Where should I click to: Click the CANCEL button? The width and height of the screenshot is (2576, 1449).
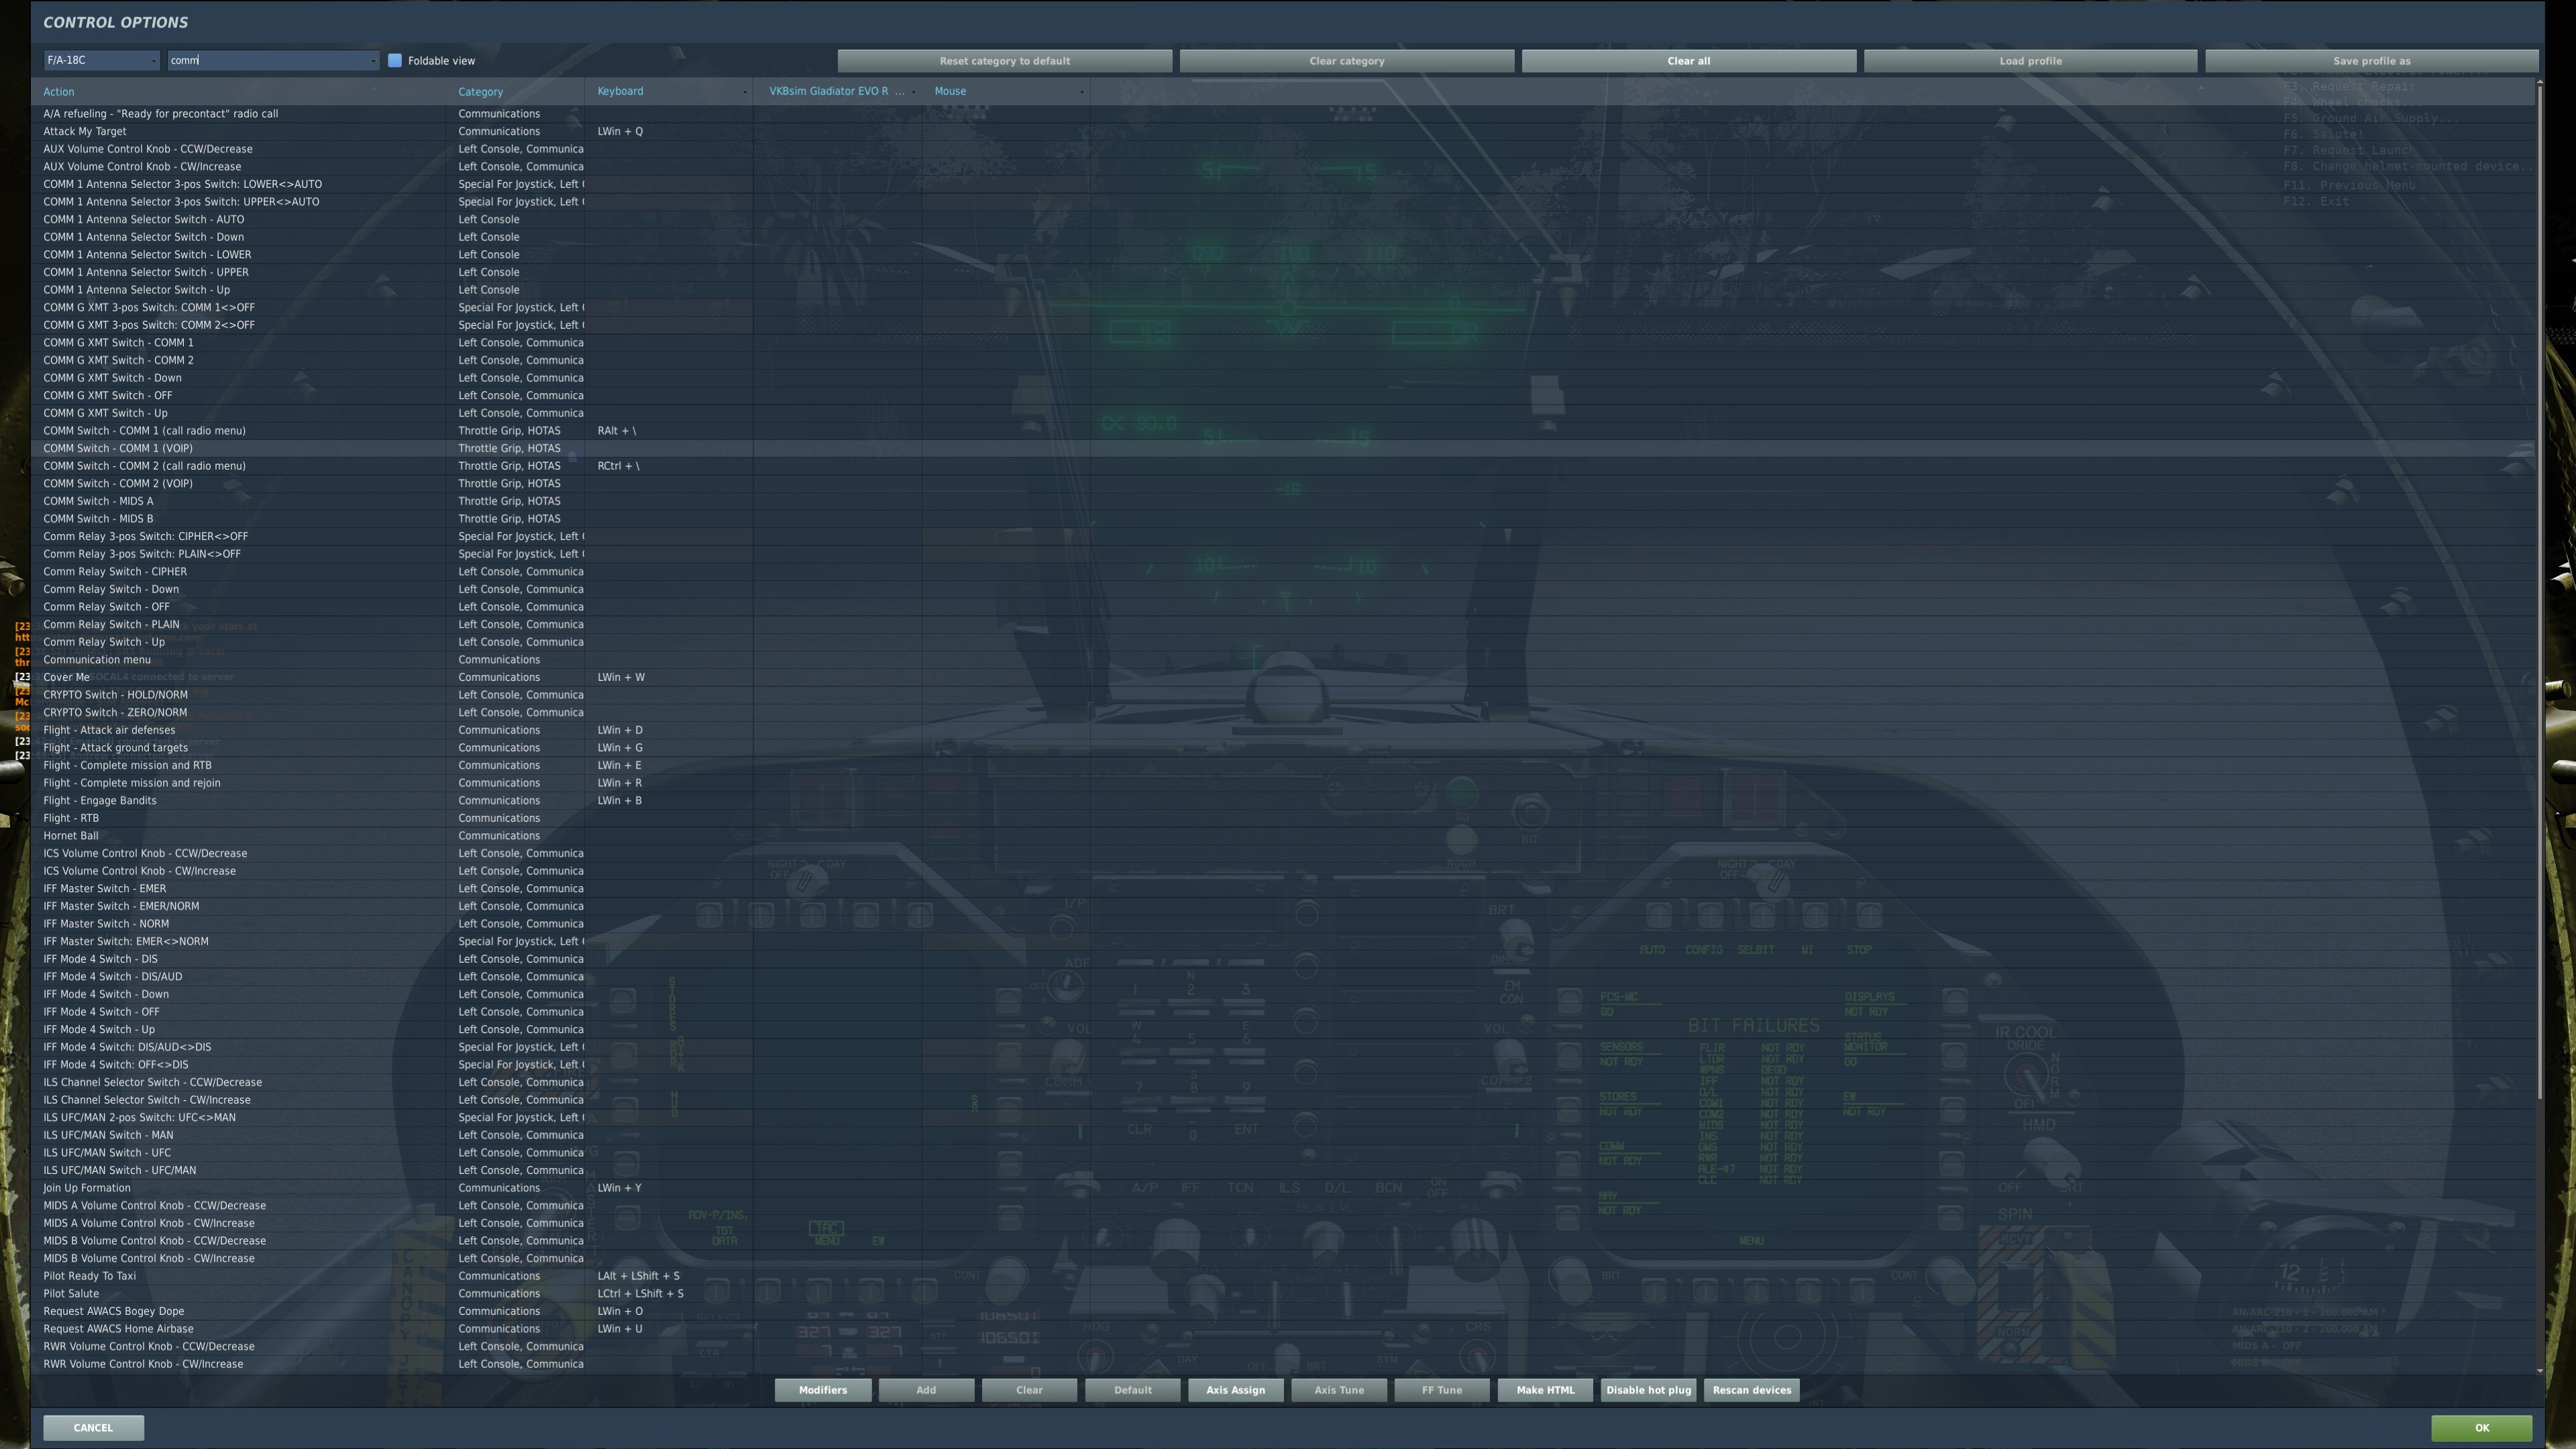pyautogui.click(x=93, y=1428)
